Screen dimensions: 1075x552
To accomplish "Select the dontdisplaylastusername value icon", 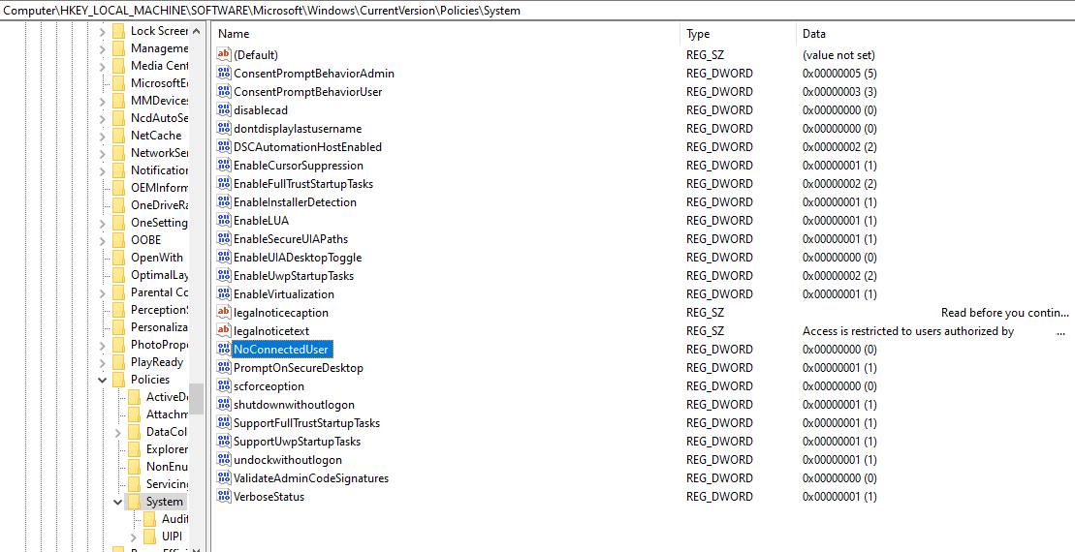I will (x=224, y=129).
